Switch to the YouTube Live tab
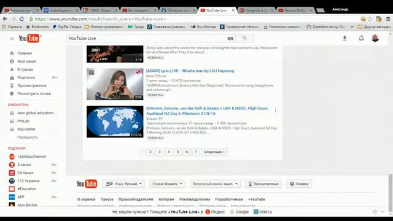This screenshot has height=221, width=393. pyautogui.click(x=216, y=10)
